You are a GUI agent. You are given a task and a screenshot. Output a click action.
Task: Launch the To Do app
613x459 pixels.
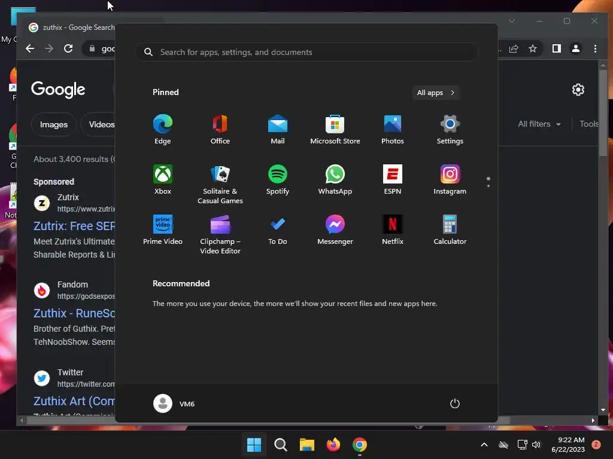[278, 230]
